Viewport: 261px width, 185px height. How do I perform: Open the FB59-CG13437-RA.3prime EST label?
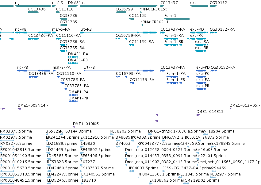187,168
